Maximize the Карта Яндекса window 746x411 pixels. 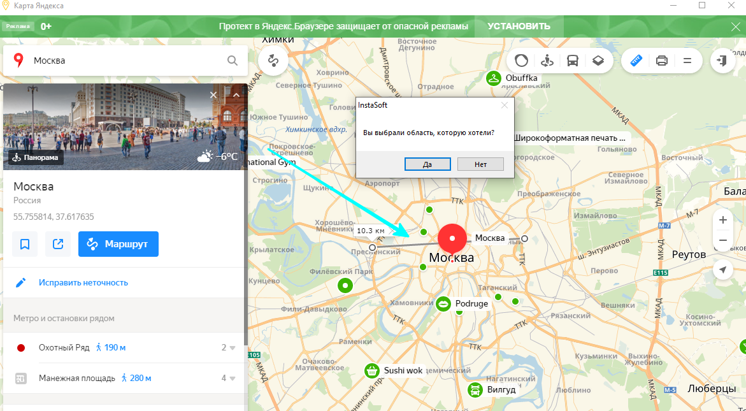[x=702, y=6]
